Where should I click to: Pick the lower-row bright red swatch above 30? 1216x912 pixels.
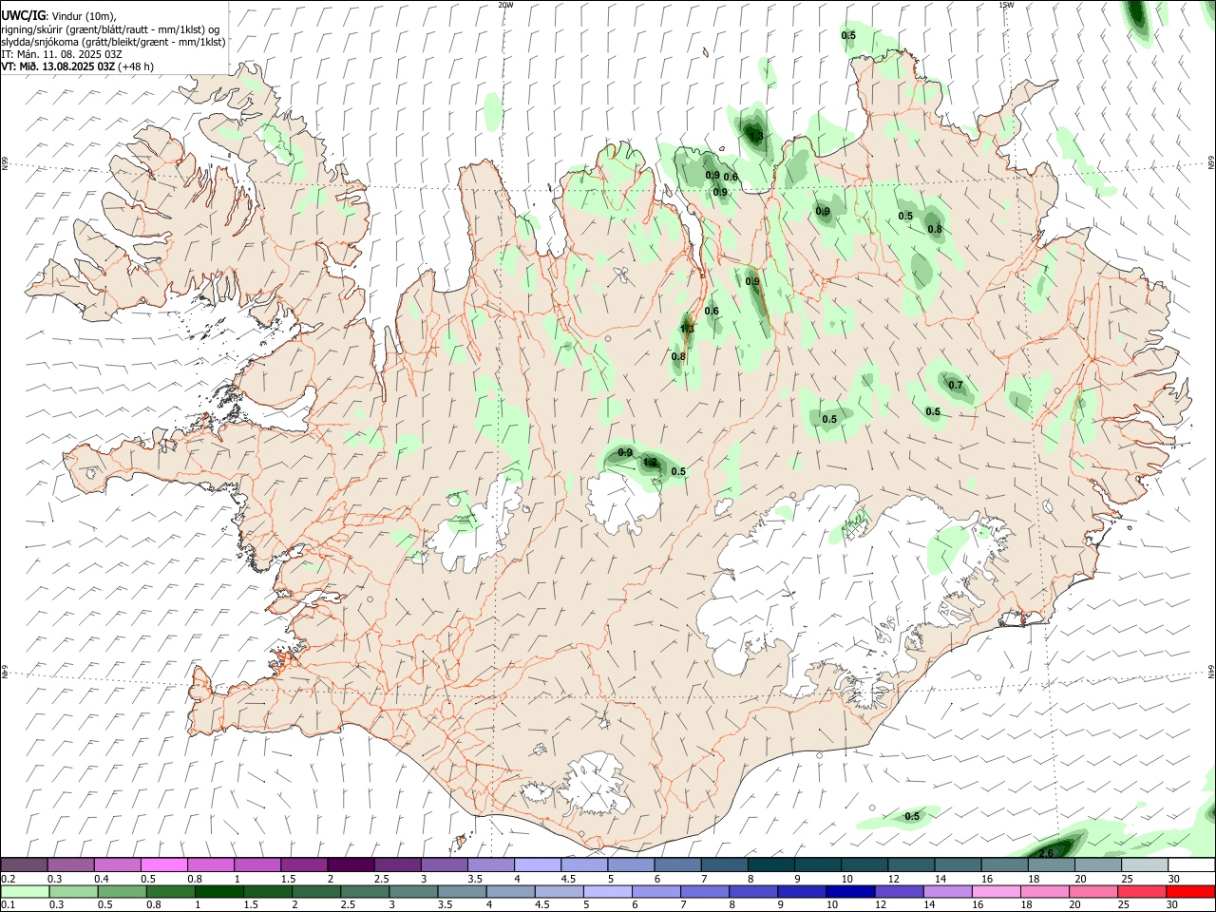point(1190,891)
